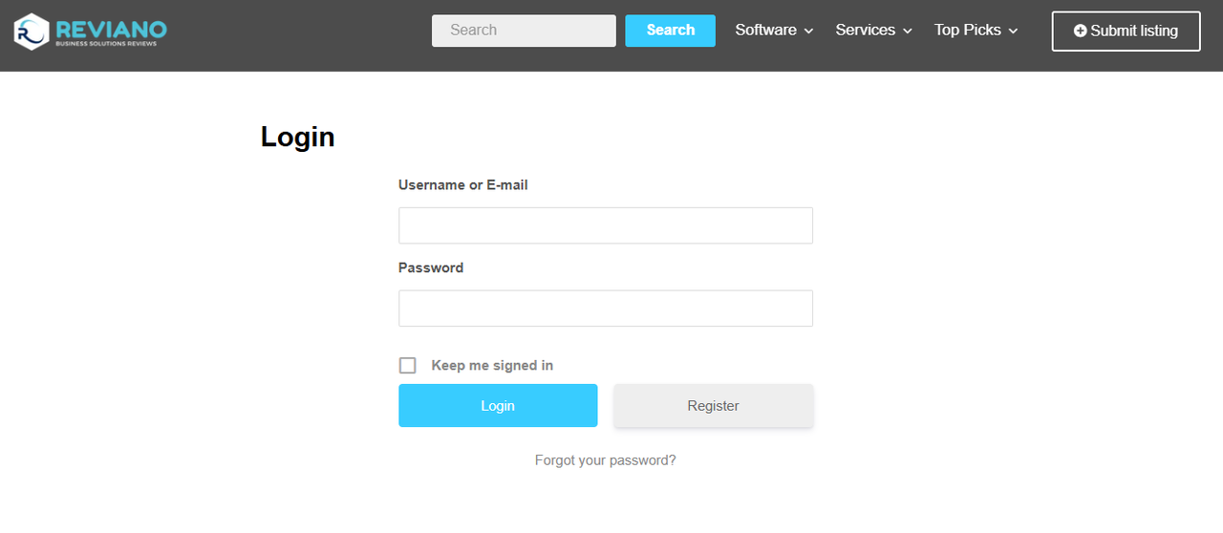Focus the Username or E-mail field
This screenshot has height=533, width=1223.
(x=606, y=225)
